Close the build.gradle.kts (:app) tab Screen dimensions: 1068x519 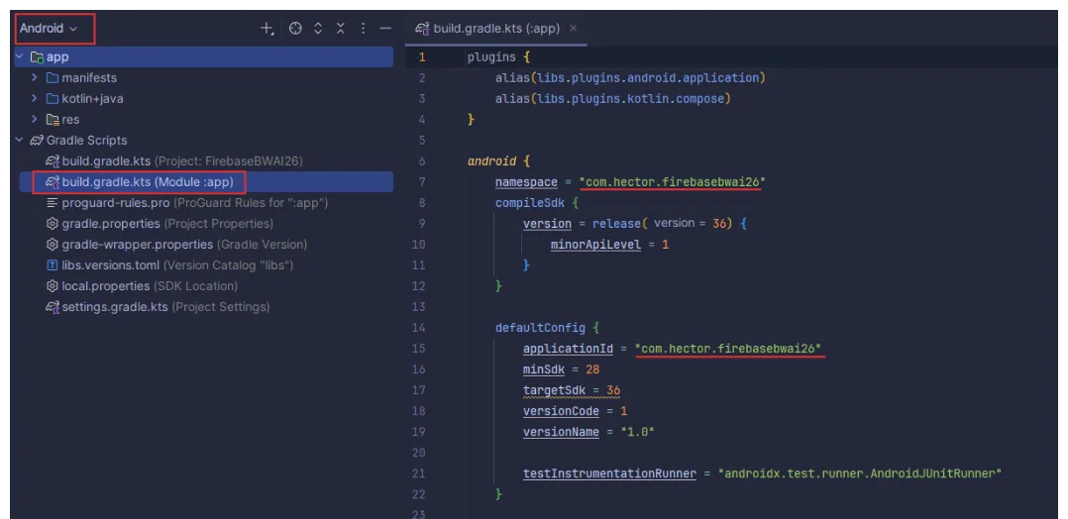pos(573,28)
